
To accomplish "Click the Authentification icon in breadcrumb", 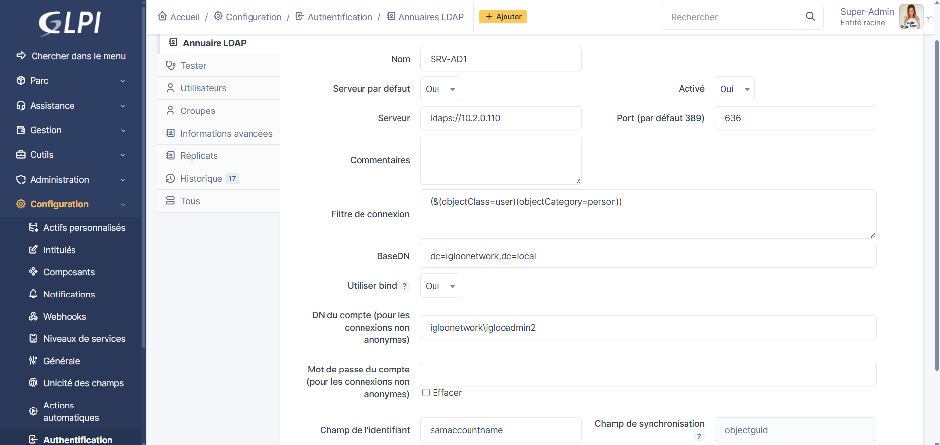I will (300, 16).
